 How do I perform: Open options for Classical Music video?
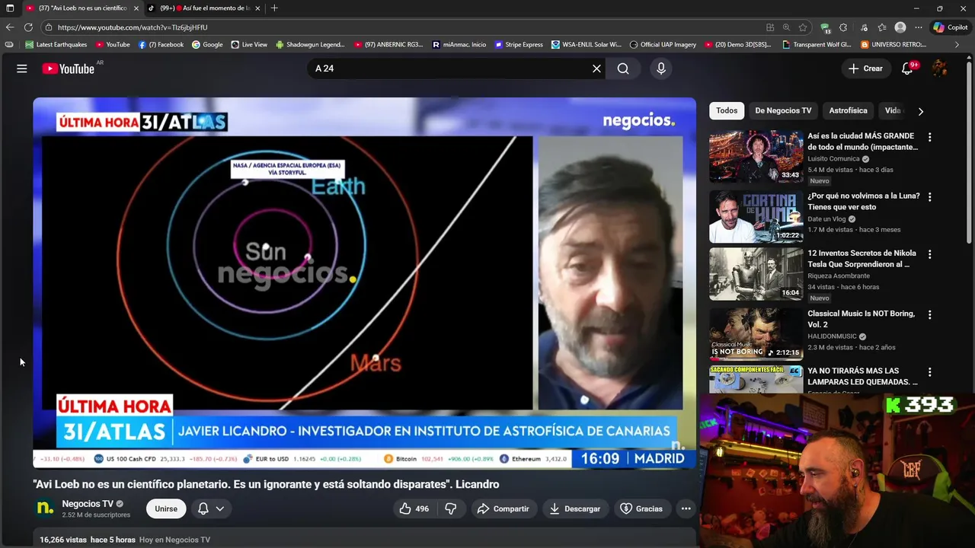pos(929,314)
